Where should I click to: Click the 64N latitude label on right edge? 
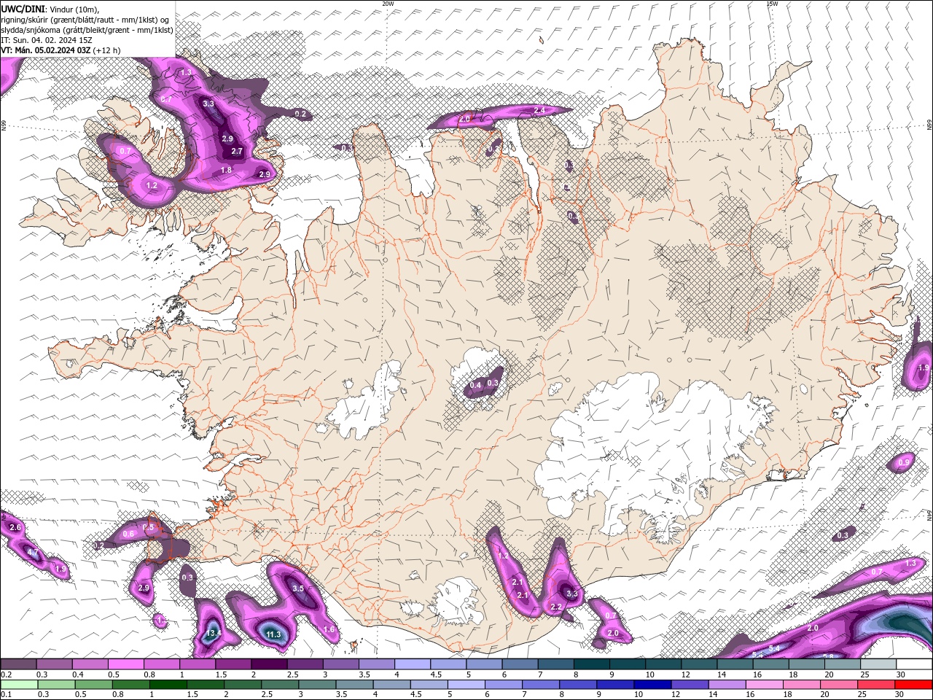(x=929, y=515)
